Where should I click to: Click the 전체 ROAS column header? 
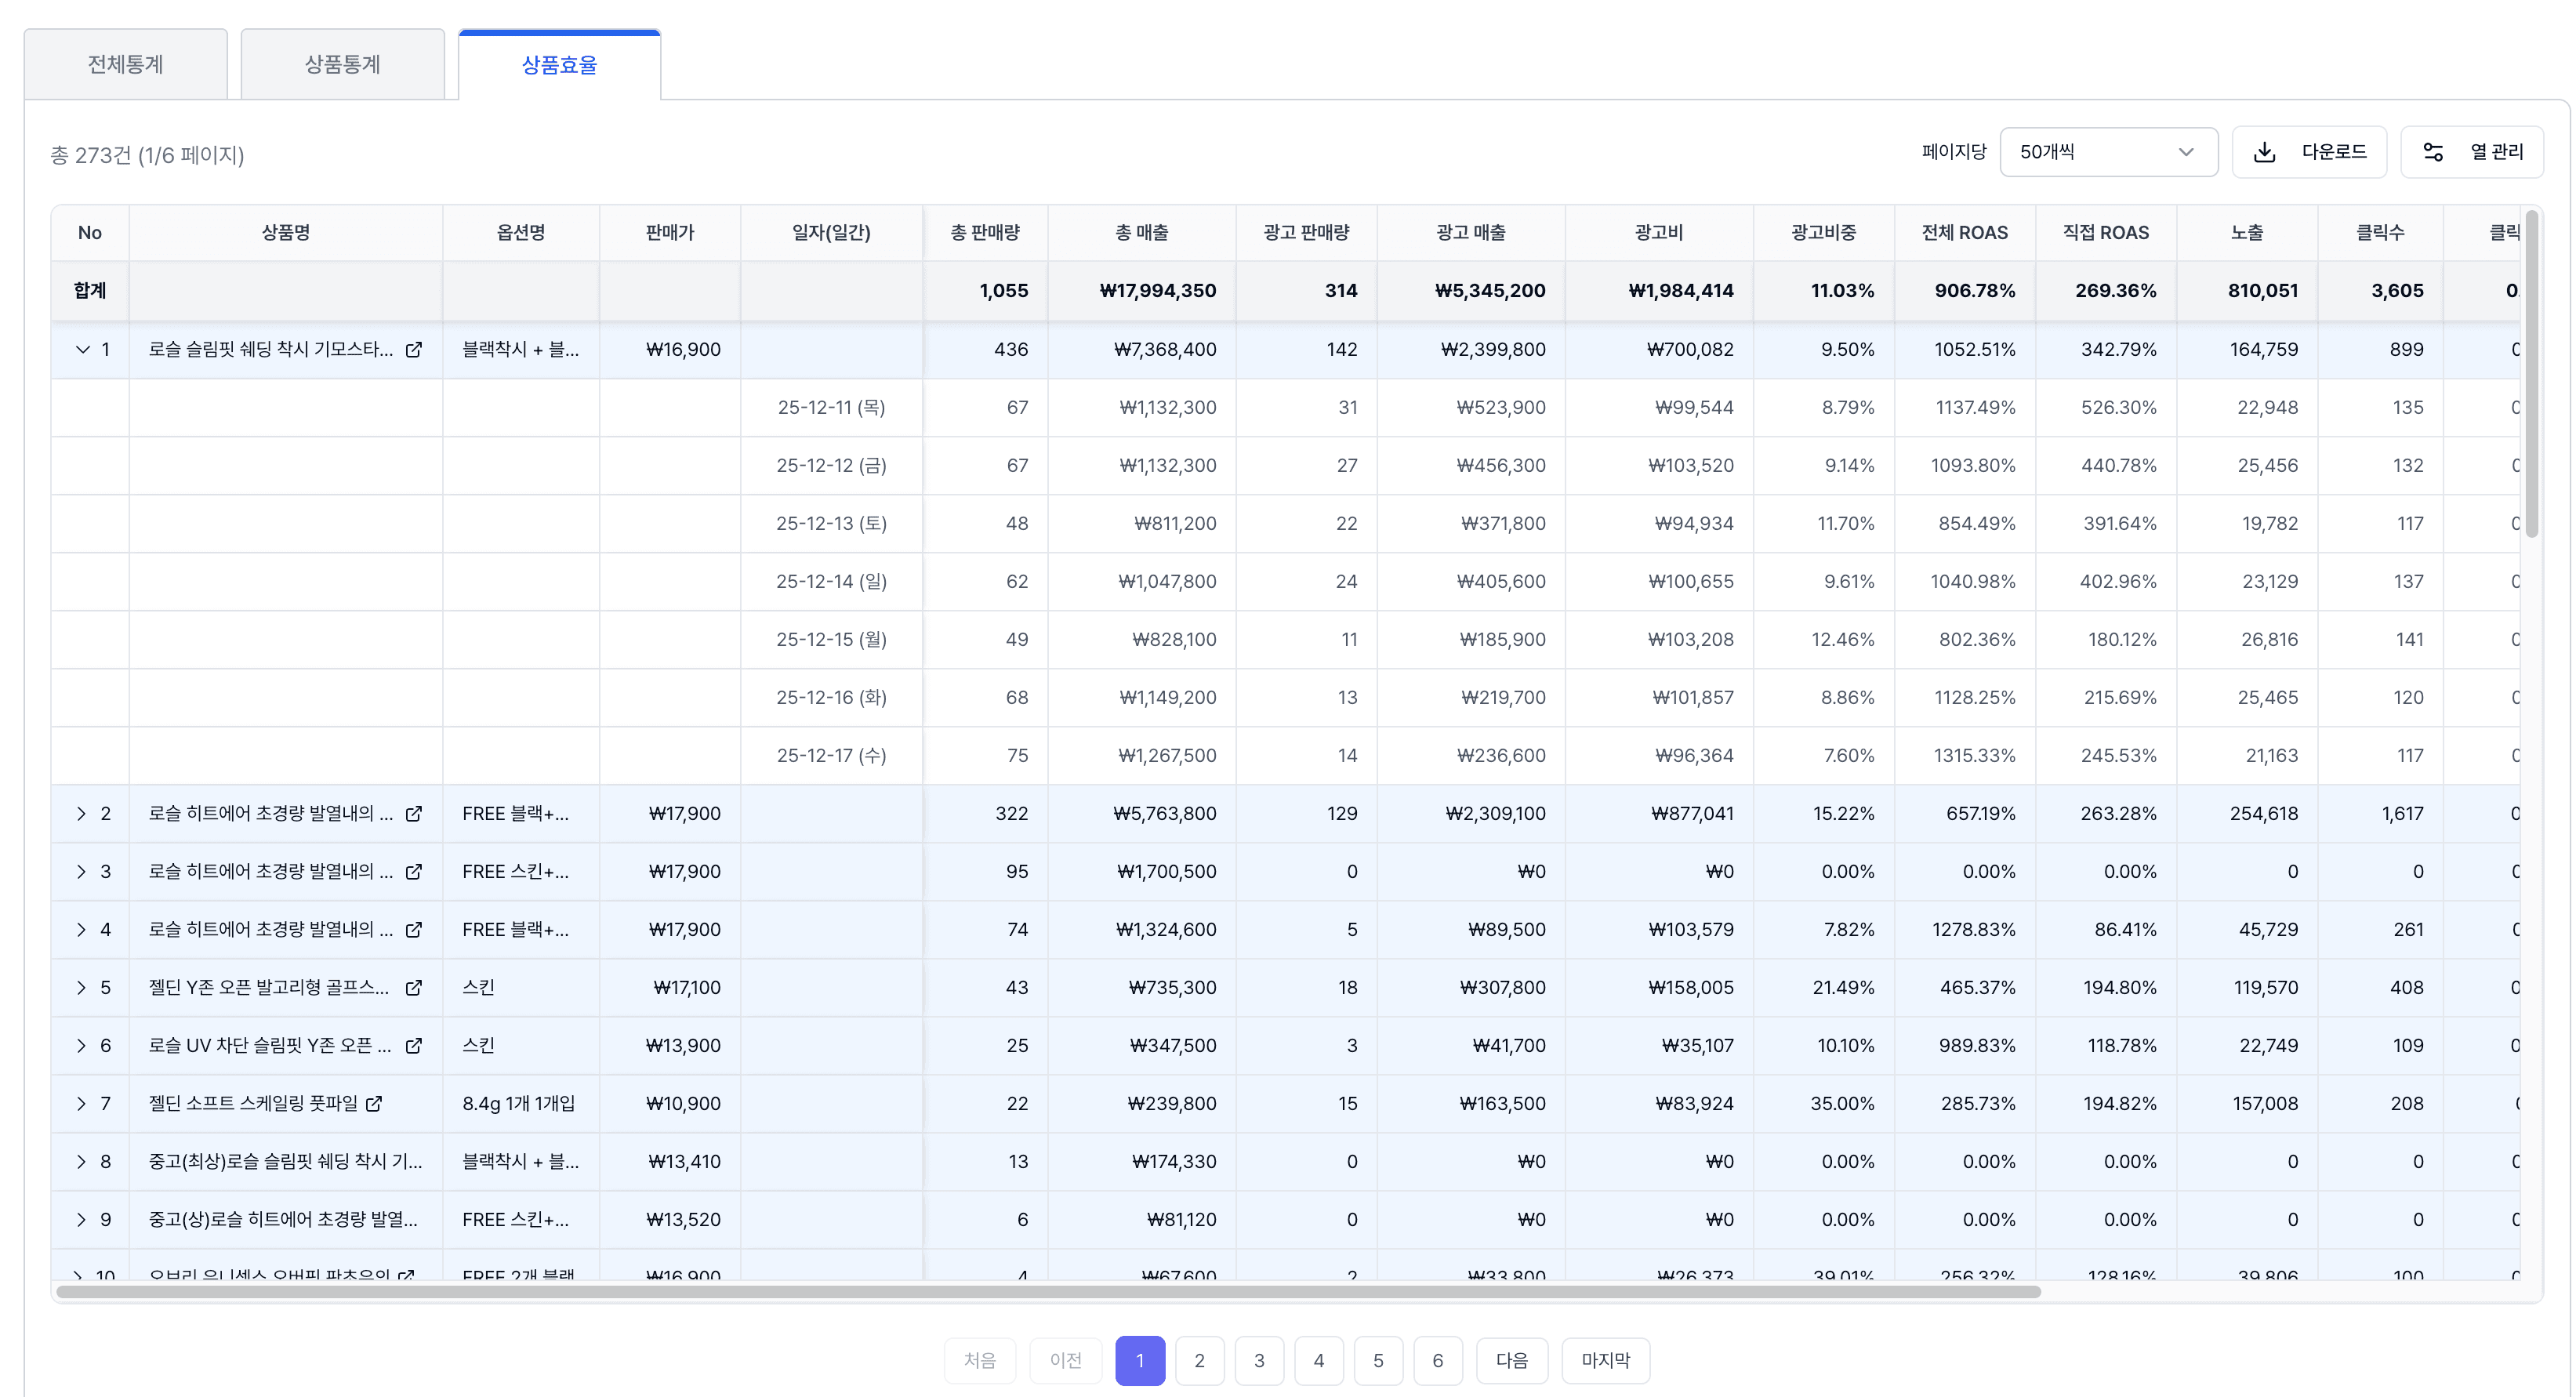coord(1964,233)
